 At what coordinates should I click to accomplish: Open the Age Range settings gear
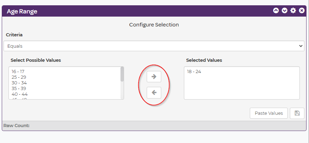(x=293, y=11)
